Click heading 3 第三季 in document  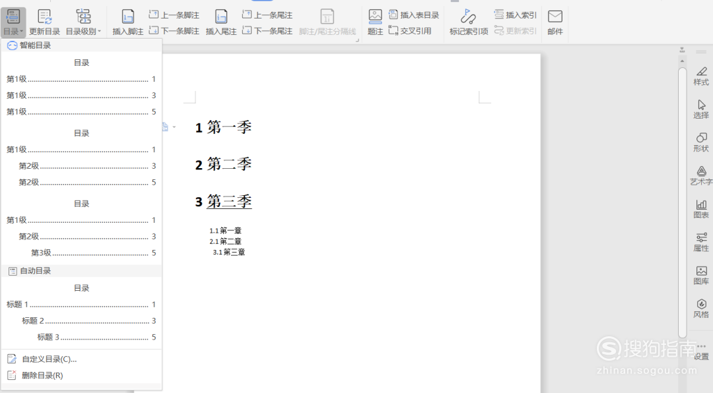click(223, 201)
